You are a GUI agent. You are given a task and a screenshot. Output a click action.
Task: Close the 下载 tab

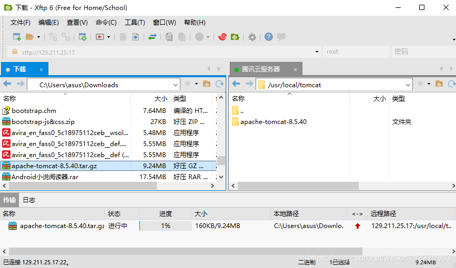tap(42, 69)
